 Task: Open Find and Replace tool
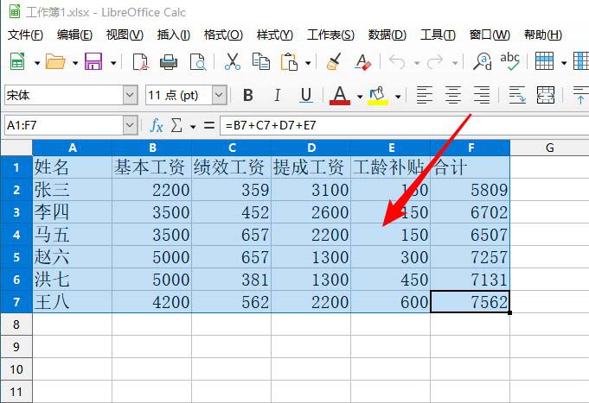(x=483, y=62)
